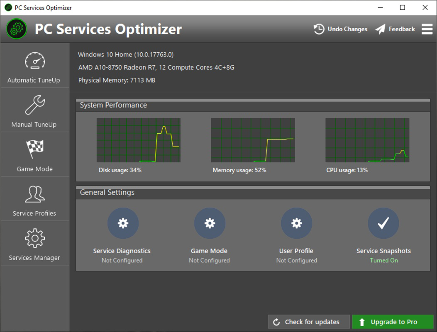Screen dimensions: 437x332
Task: Click the Service Diagnostics label
Action: point(122,251)
